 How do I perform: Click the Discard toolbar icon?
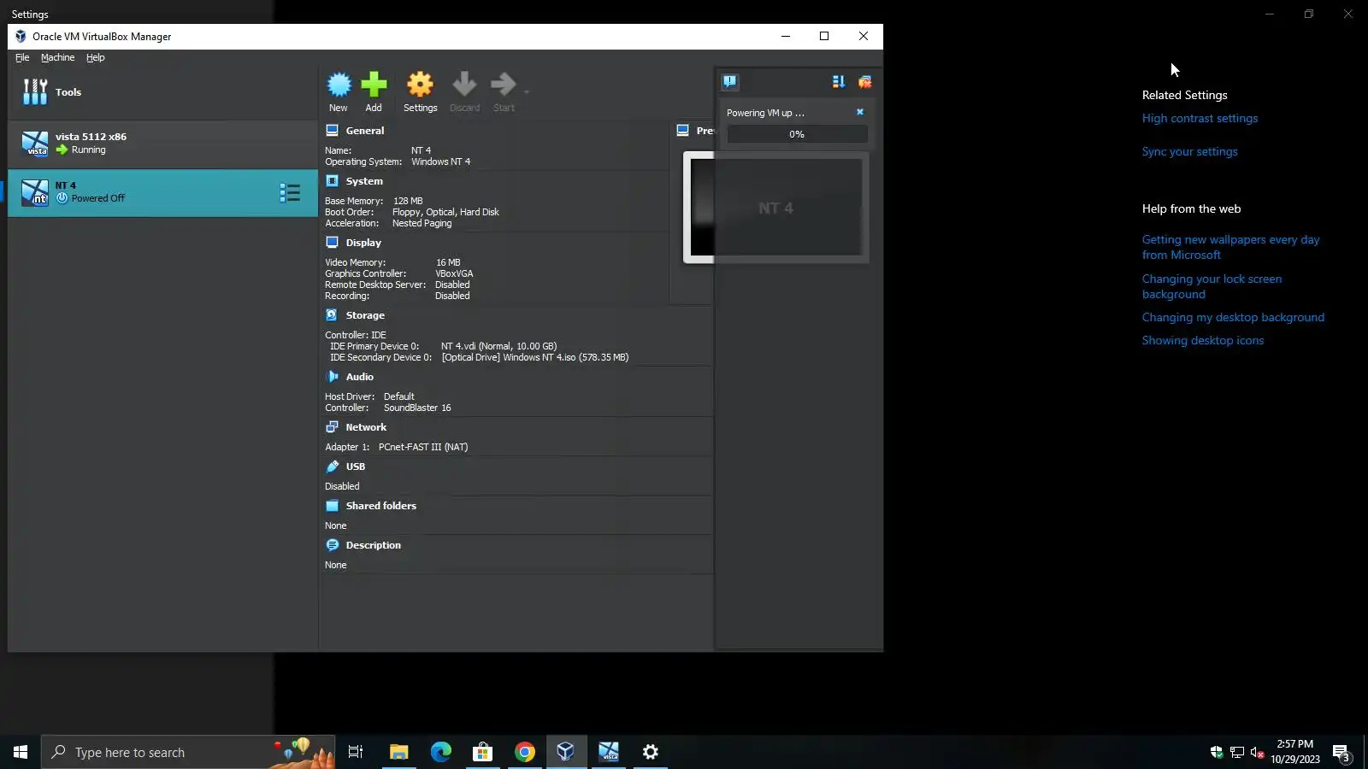[x=464, y=85]
